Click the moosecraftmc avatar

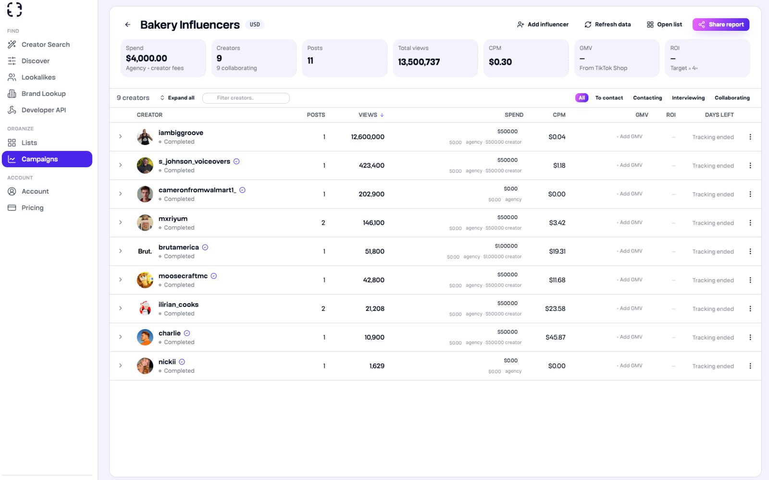pos(145,280)
